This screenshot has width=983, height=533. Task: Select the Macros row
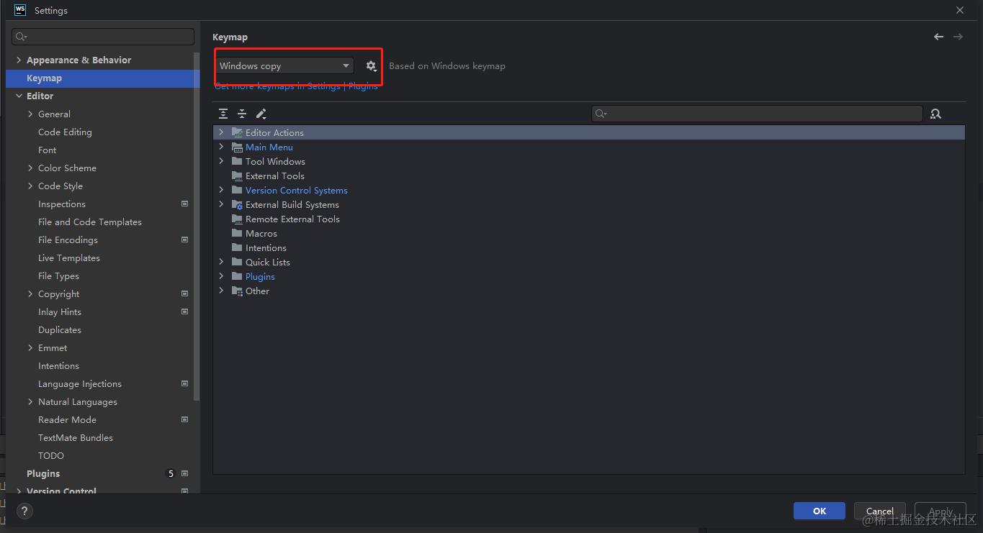(x=589, y=233)
